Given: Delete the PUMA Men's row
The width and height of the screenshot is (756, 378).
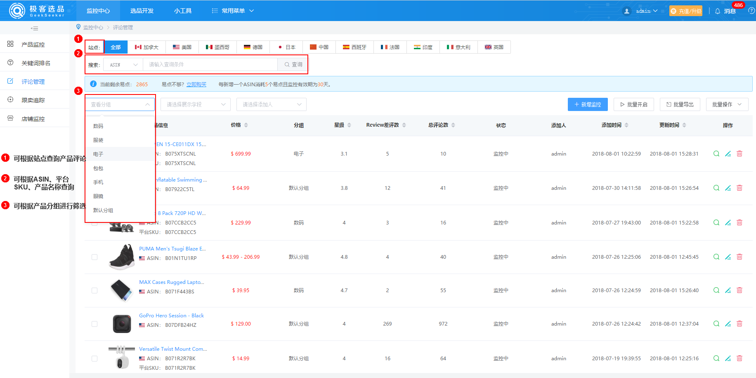Looking at the screenshot, I should 739,257.
